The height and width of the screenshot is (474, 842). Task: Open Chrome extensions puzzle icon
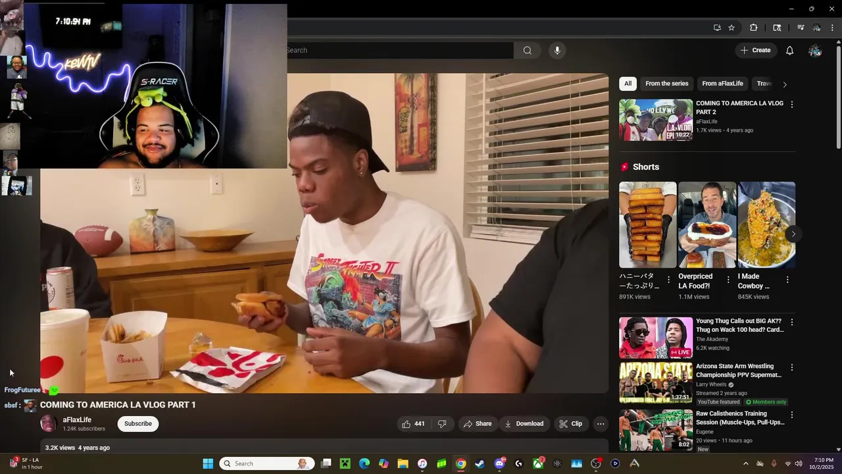click(754, 28)
